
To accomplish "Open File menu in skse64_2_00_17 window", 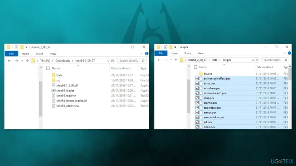I will (11, 54).
